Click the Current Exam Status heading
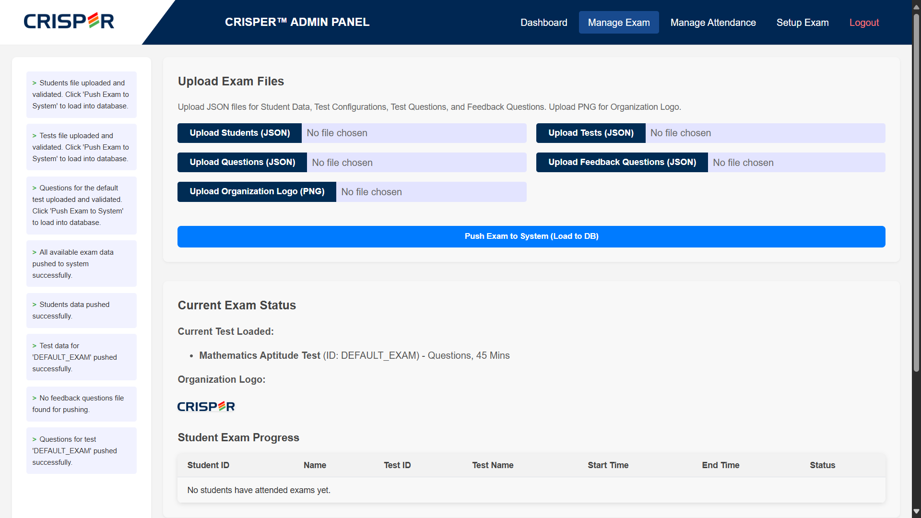 tap(236, 306)
